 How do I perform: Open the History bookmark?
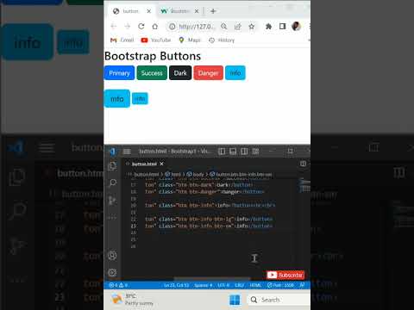(x=222, y=40)
